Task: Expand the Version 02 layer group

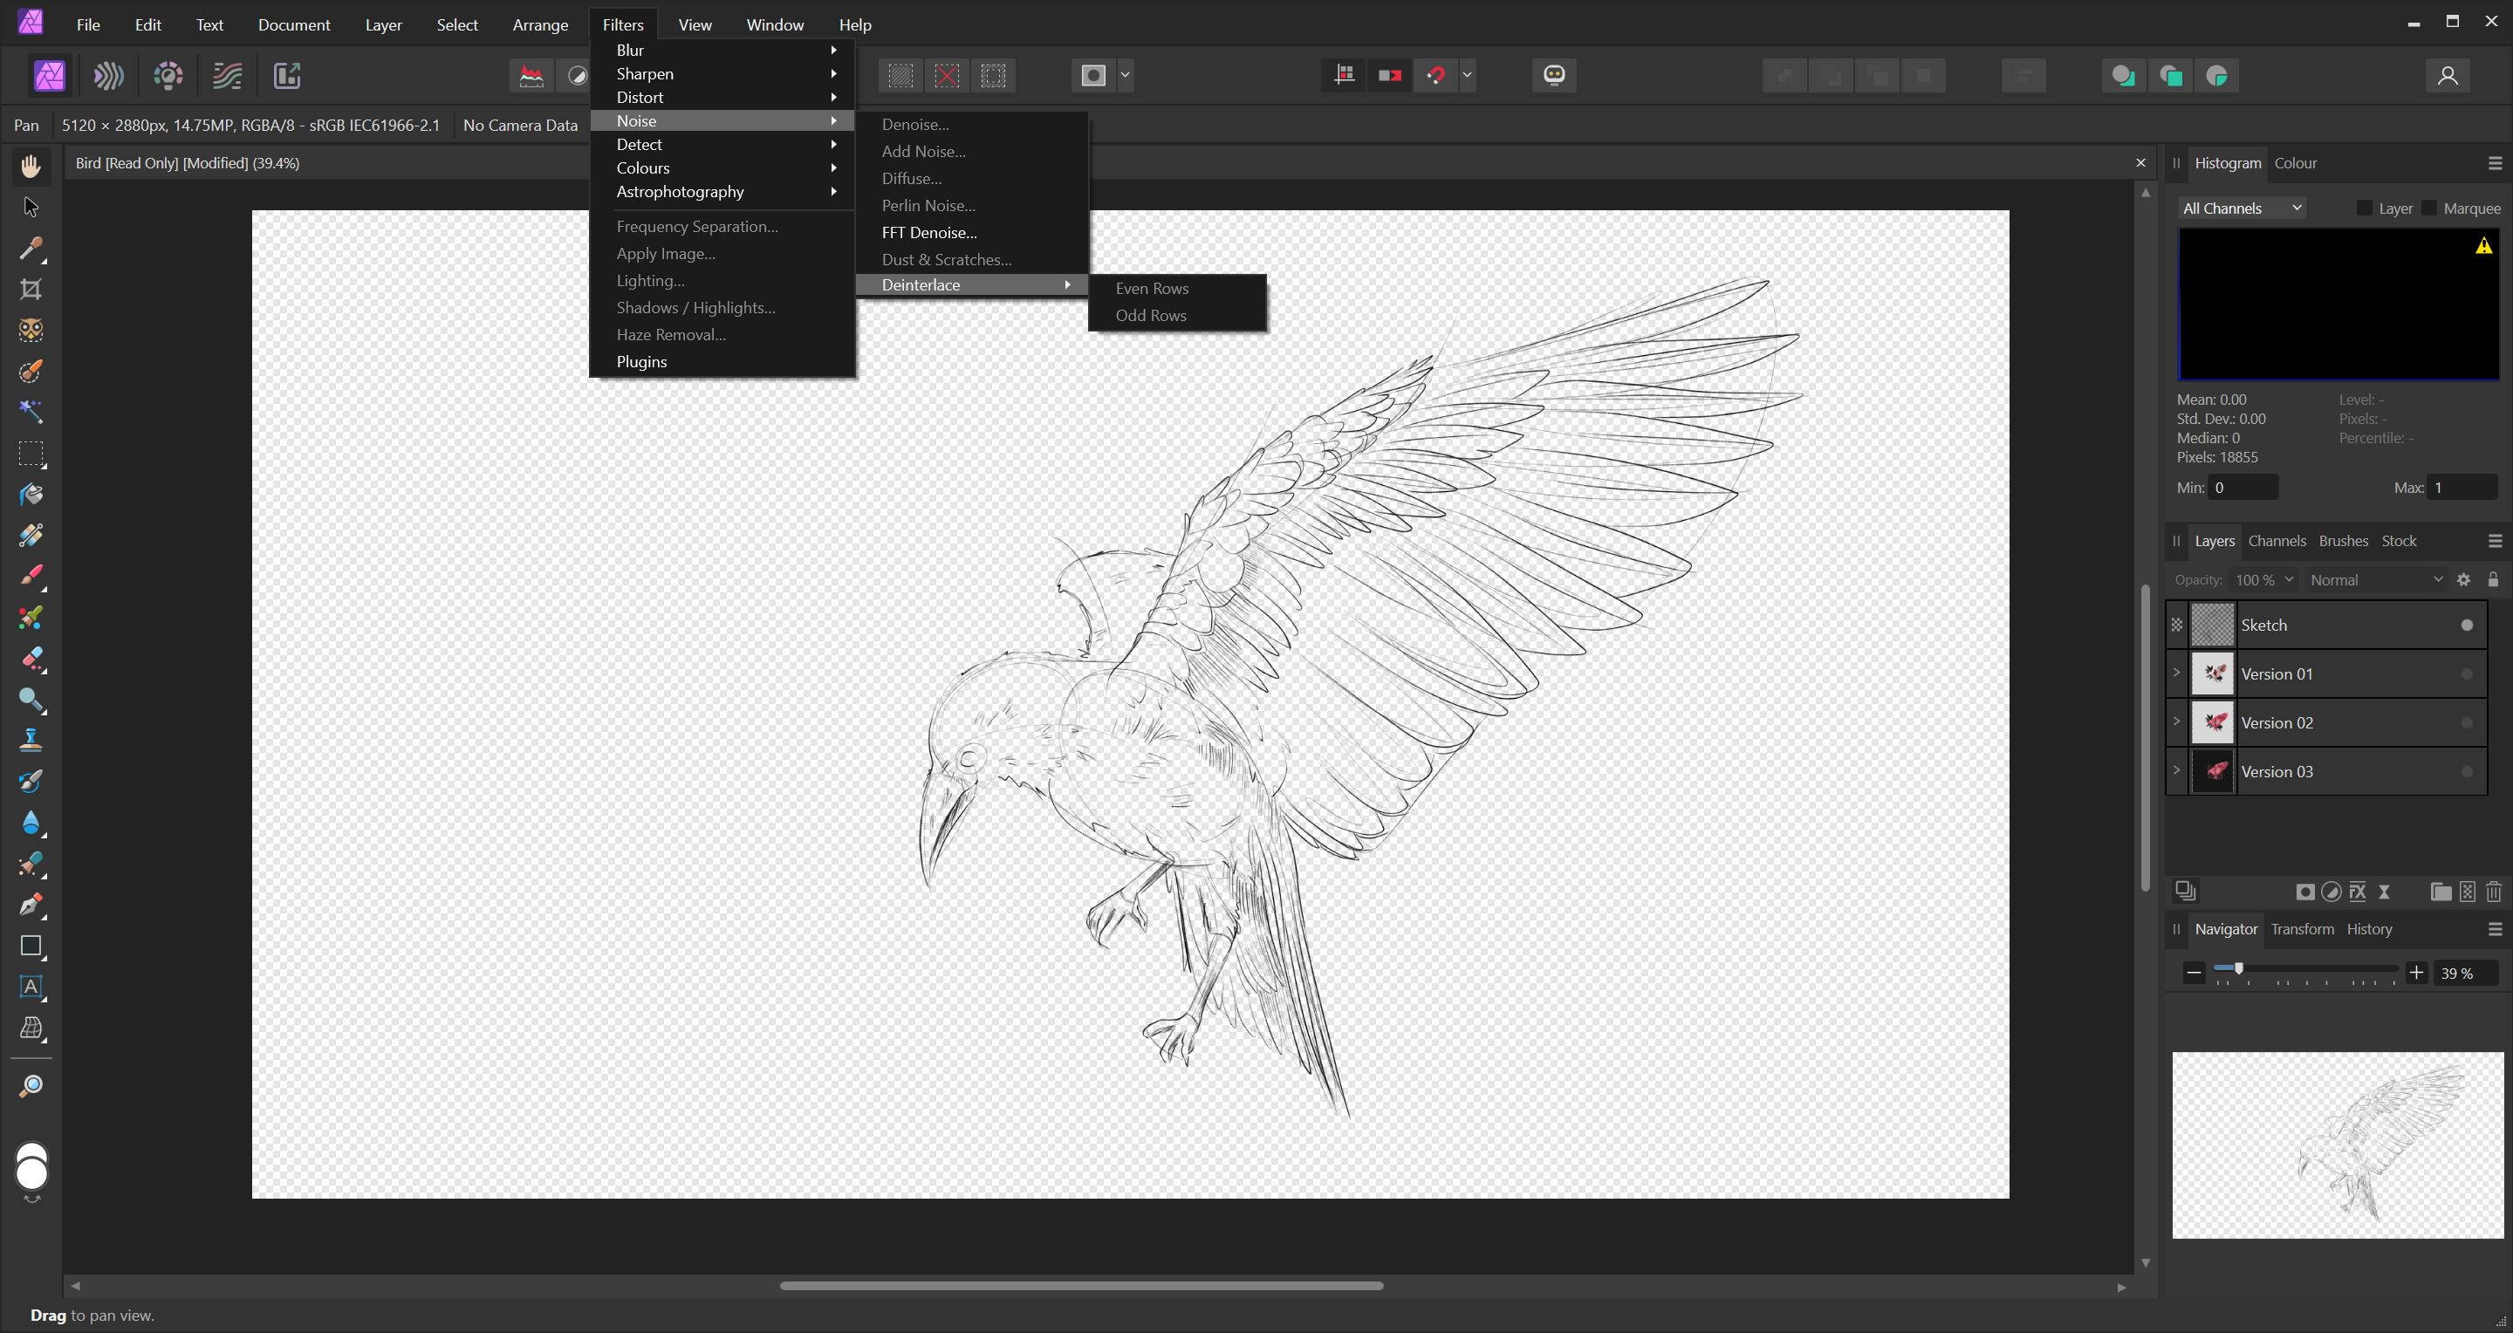Action: click(2176, 721)
